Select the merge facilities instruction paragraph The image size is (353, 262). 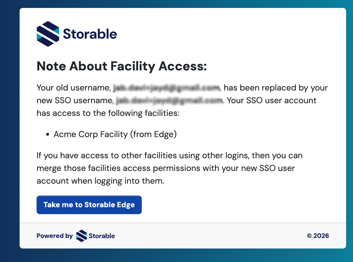coord(170,168)
